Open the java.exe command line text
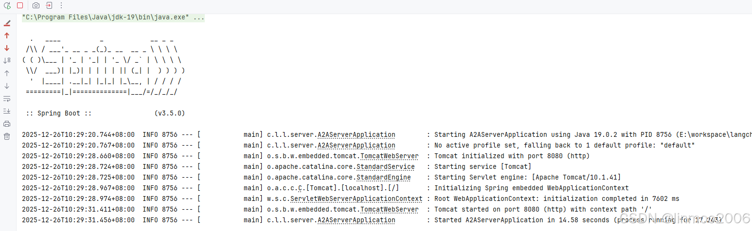Viewport: 752px width, 231px height. (113, 17)
